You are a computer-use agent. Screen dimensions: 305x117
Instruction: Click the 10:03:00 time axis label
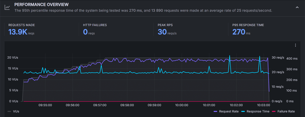coord(264,105)
